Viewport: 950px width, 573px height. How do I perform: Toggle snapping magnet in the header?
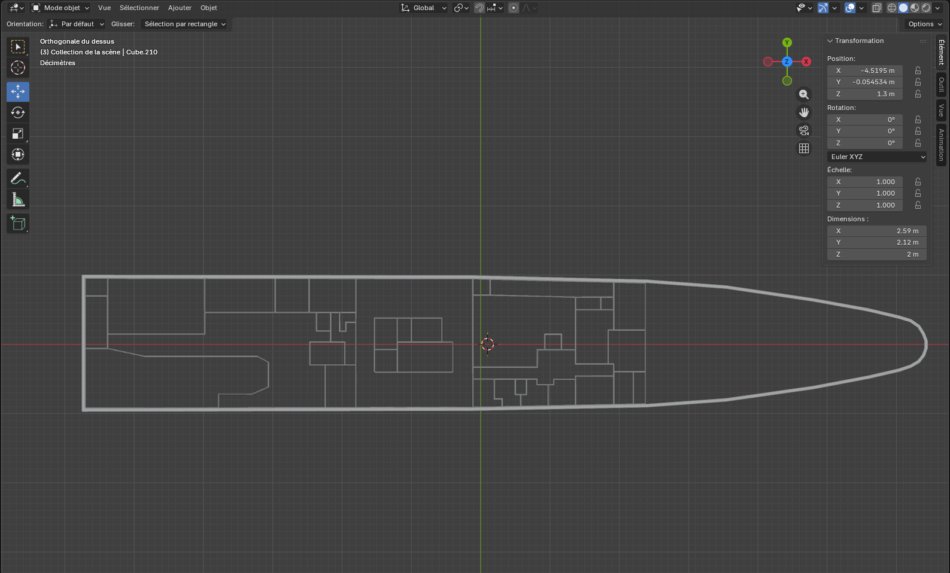pos(479,8)
